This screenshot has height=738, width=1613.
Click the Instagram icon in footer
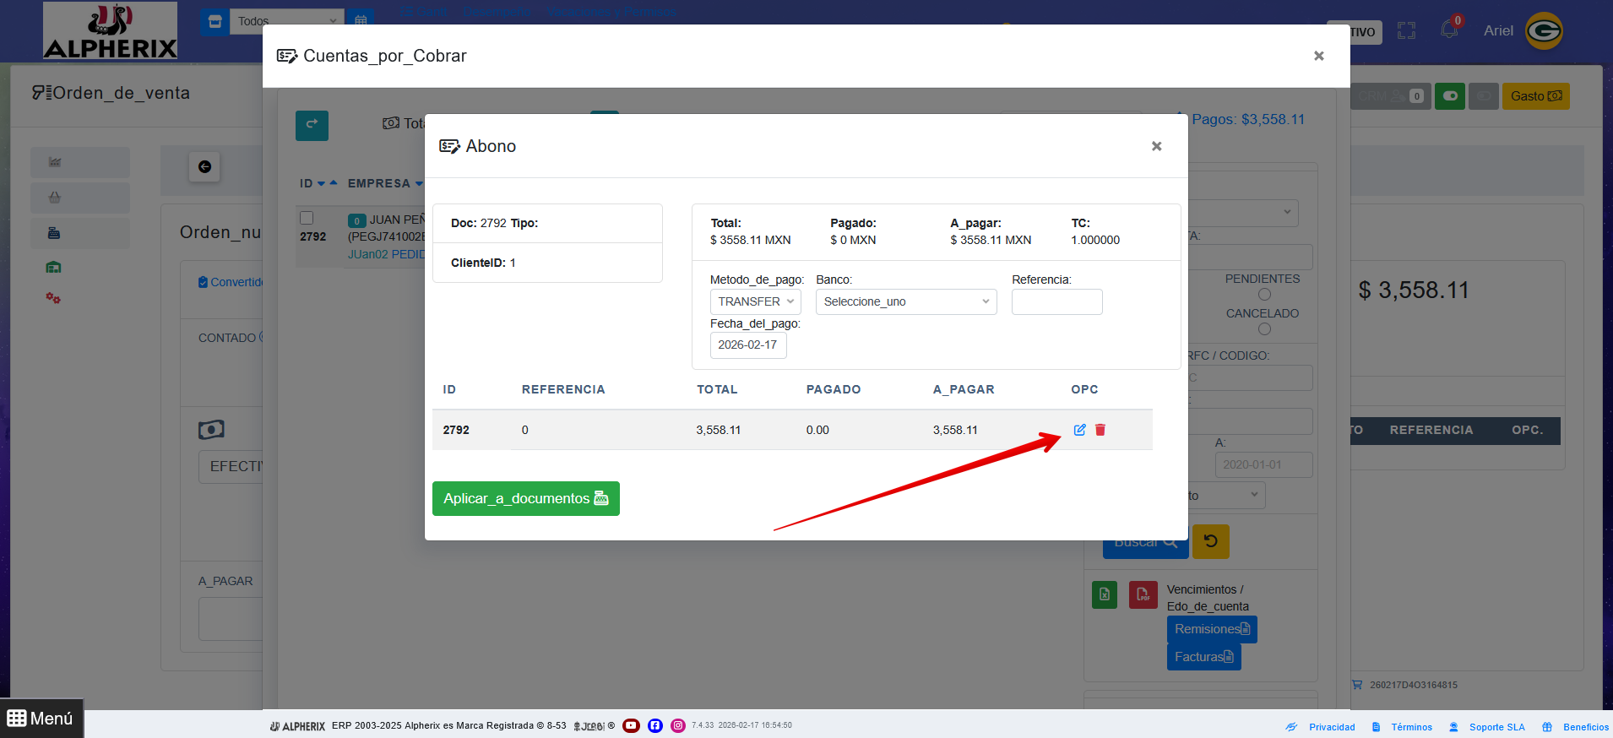[x=678, y=725]
